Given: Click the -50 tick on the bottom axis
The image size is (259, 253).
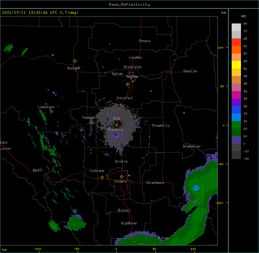Looking at the screenshot, I should (x=77, y=249).
